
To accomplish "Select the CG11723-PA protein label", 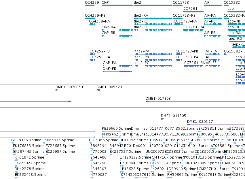I will (x=187, y=57).
